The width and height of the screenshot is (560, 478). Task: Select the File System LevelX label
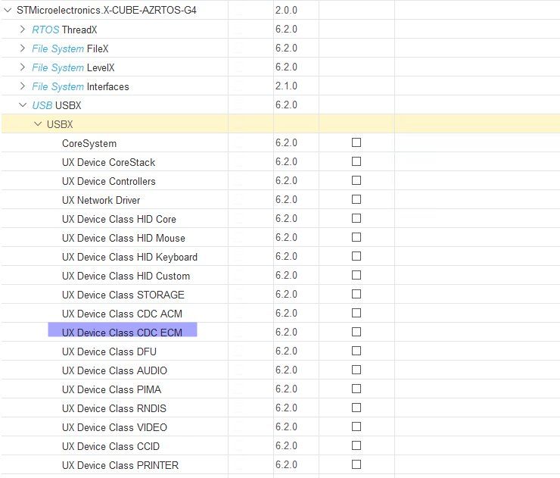tap(73, 67)
